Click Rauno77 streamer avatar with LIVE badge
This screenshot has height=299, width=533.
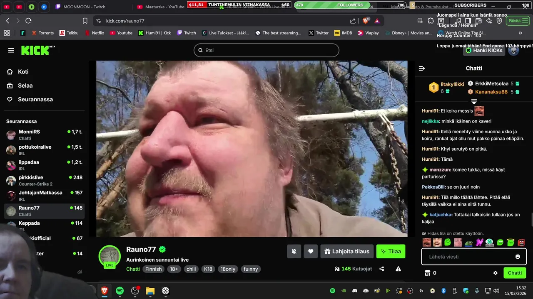(x=110, y=257)
